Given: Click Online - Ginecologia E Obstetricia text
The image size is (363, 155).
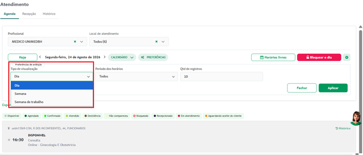Looking at the screenshot, I should tap(52, 145).
